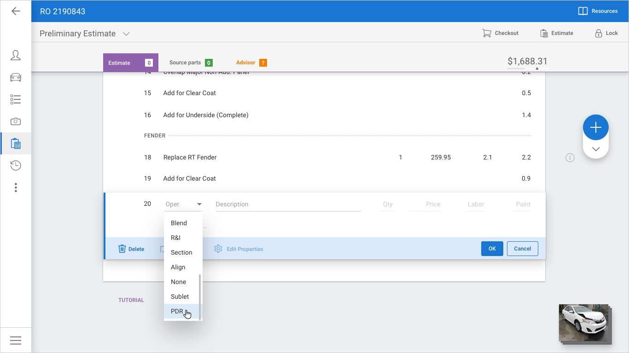This screenshot has height=353, width=629.
Task: Expand the chevron below the plus button
Action: click(595, 149)
